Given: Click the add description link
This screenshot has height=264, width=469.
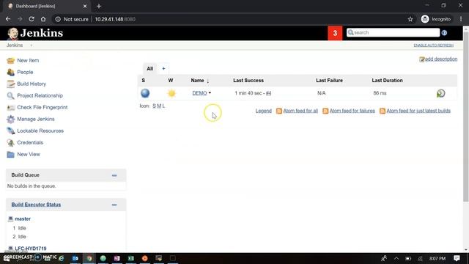Looking at the screenshot, I should click(x=441, y=59).
